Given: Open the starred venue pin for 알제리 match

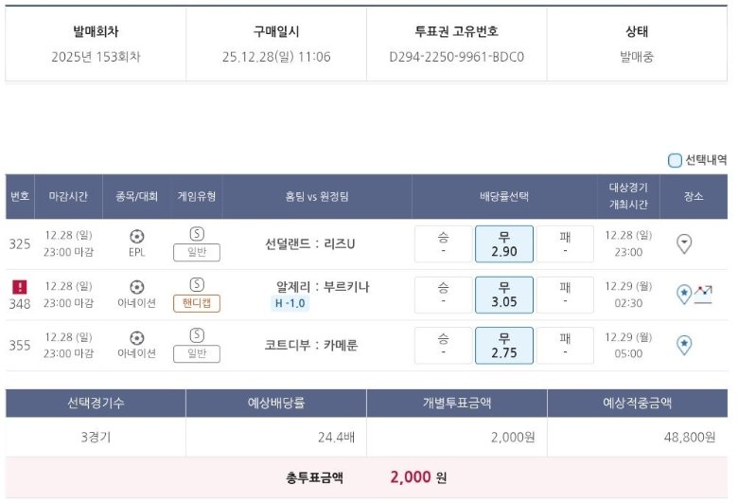Looking at the screenshot, I should click(684, 295).
